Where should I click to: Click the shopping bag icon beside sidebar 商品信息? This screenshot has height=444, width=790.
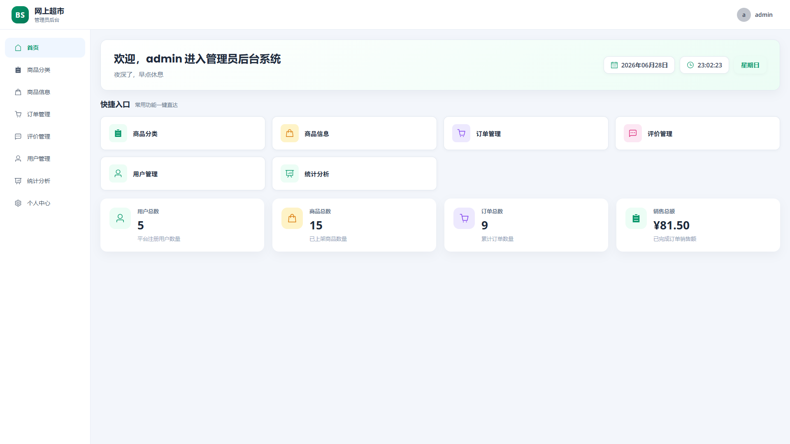point(18,92)
